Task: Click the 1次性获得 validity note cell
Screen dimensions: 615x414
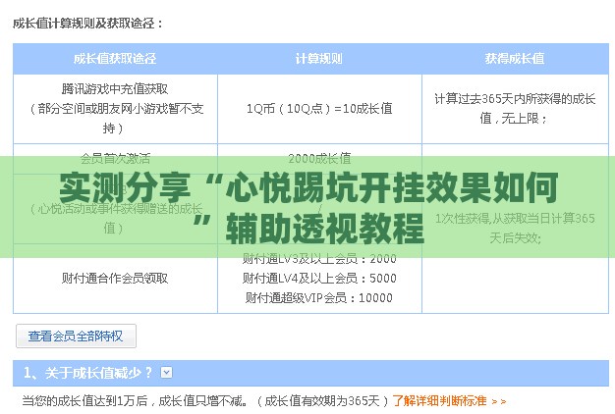Action: [x=515, y=228]
